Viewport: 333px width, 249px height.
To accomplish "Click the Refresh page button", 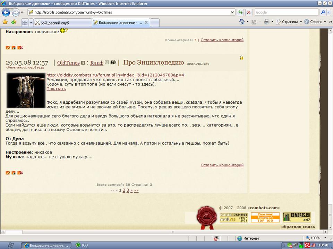I will pyautogui.click(x=240, y=12).
